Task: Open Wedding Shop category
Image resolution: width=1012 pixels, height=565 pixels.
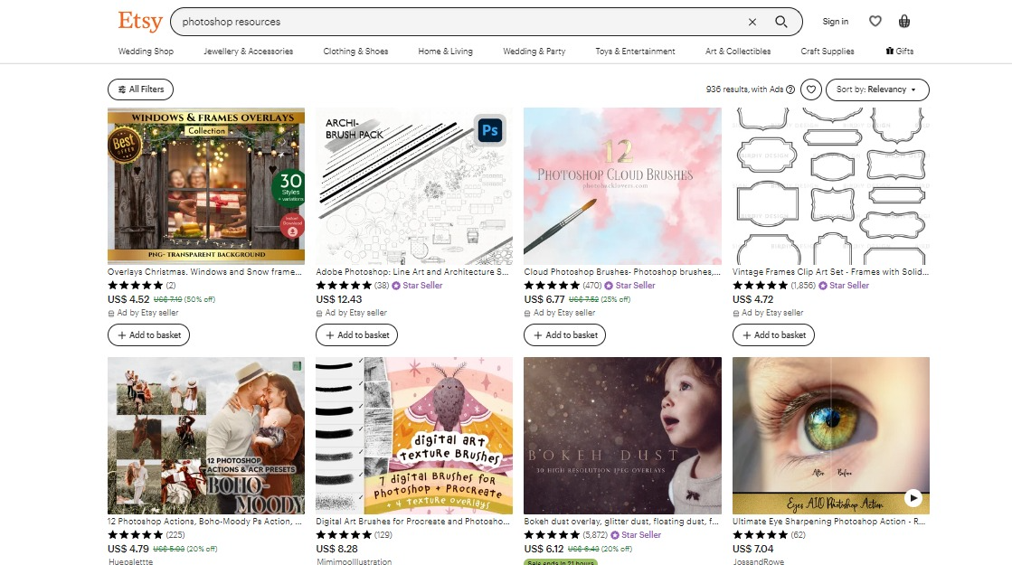Action: (146, 51)
